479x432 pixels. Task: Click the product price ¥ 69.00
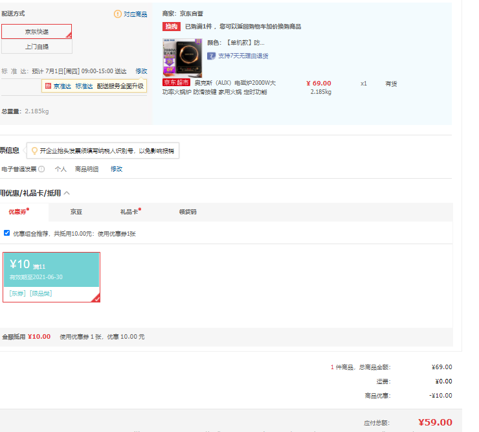(318, 83)
